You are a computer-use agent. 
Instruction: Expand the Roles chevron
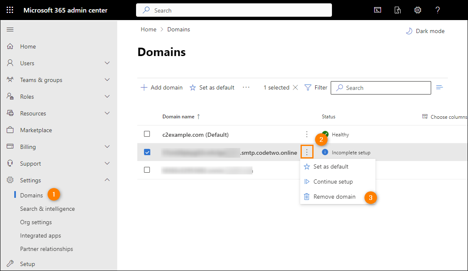tap(107, 96)
